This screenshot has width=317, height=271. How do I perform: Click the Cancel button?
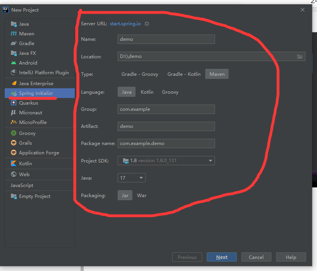[x=256, y=257]
